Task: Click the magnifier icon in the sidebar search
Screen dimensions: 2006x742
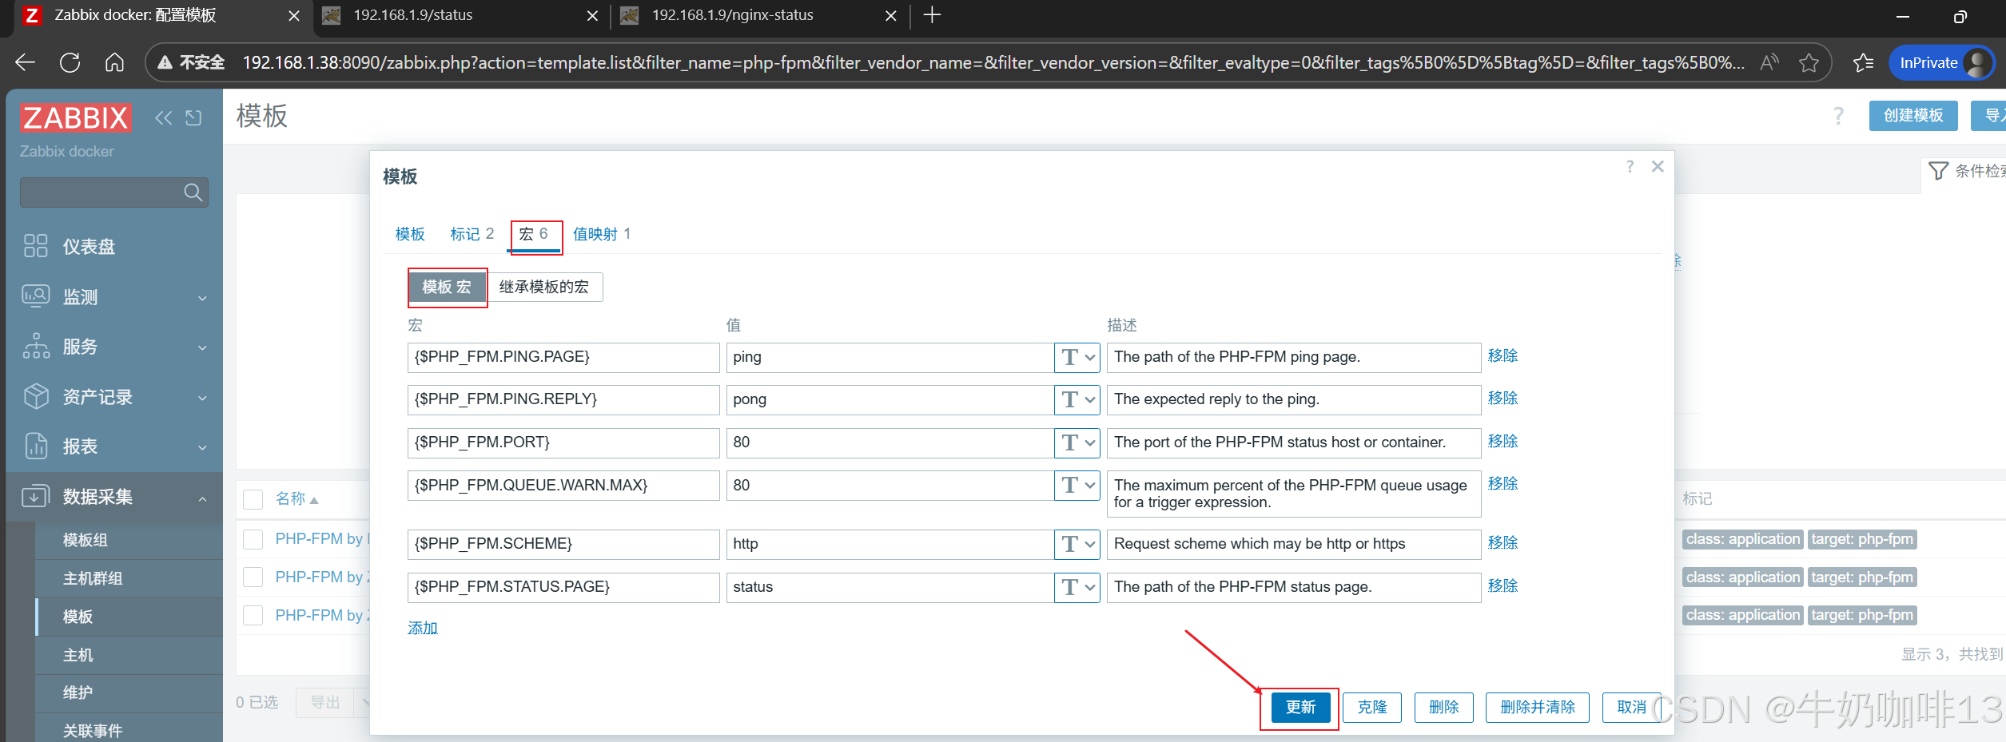Action: point(193,192)
